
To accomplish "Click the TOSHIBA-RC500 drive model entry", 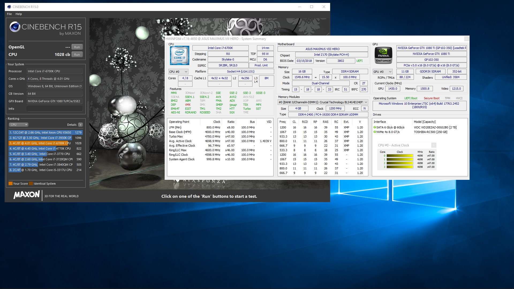I will (x=430, y=132).
